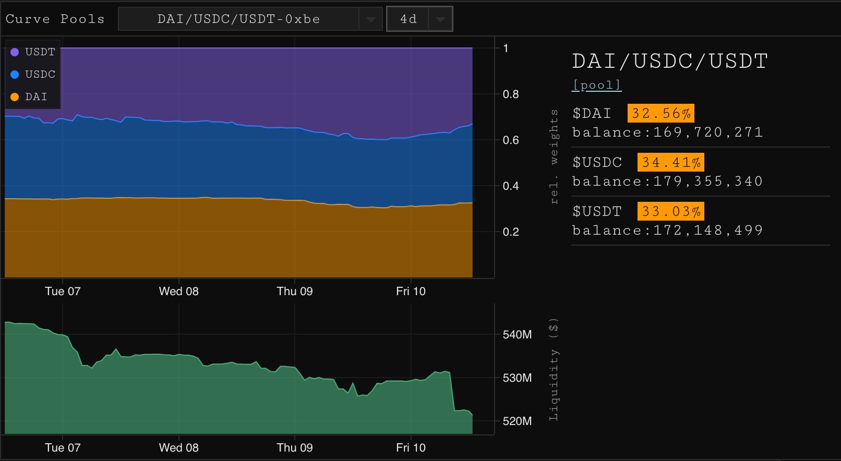Image resolution: width=841 pixels, height=461 pixels.
Task: Click Thu 09 tick on liquidity chart
Action: pos(295,448)
